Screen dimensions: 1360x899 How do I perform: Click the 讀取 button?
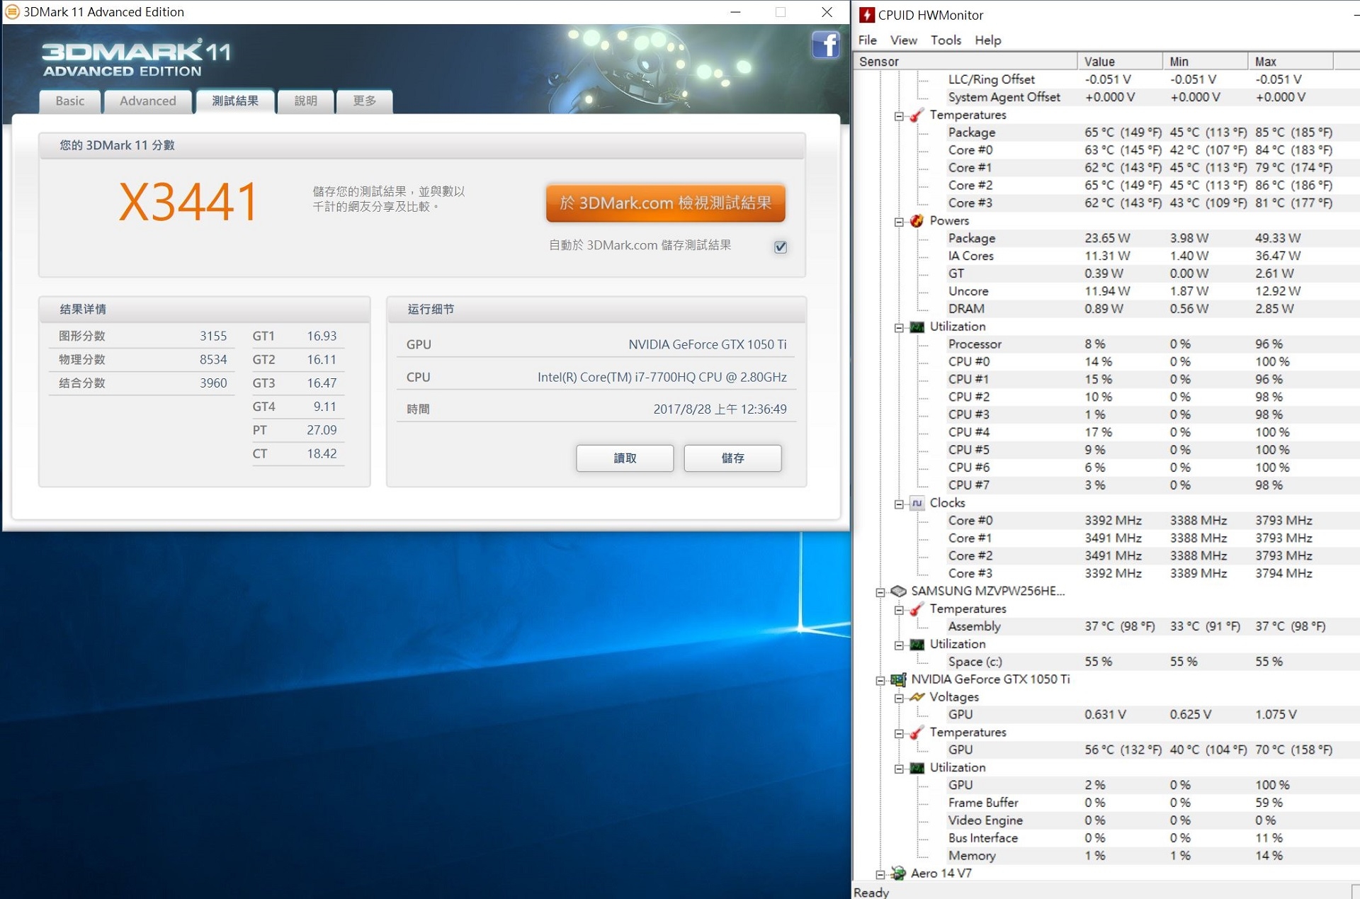[x=625, y=458]
